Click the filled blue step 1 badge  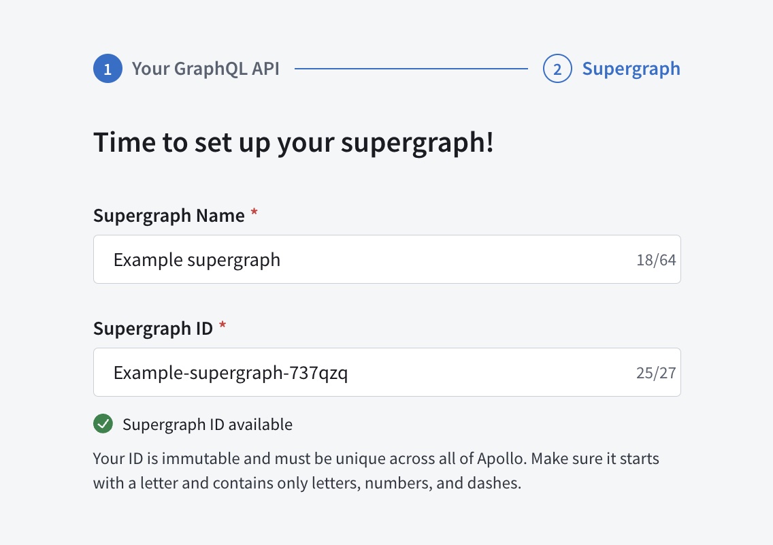107,68
